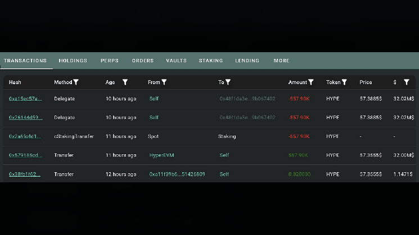This screenshot has width=419, height=235.
Task: Open the Amount column filter icon
Action: coord(311,82)
